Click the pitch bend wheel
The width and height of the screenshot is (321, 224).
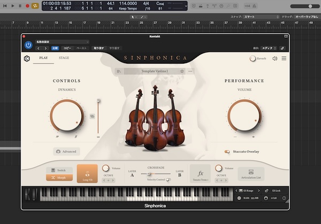(27, 194)
